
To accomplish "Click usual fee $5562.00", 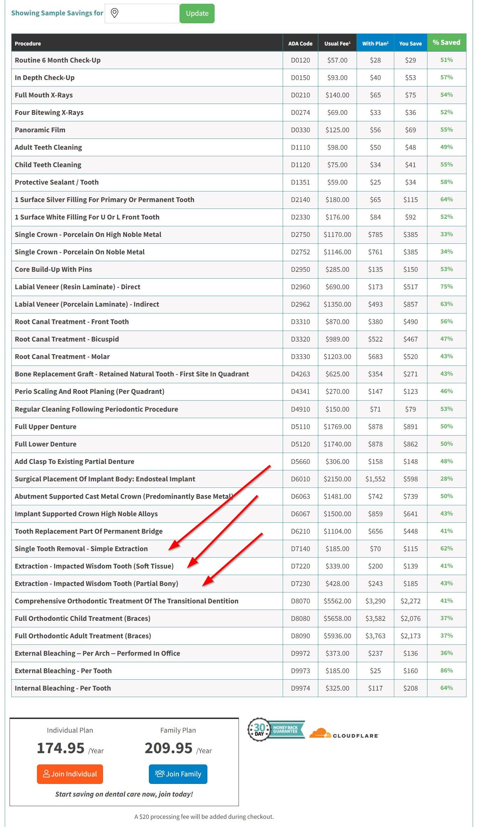I will [337, 601].
